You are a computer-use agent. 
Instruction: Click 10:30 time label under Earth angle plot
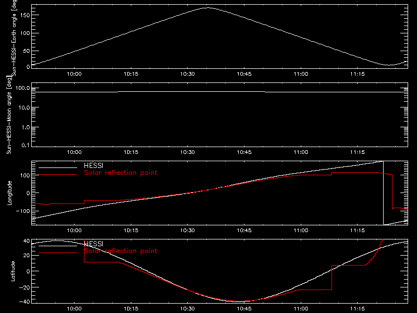click(x=188, y=74)
